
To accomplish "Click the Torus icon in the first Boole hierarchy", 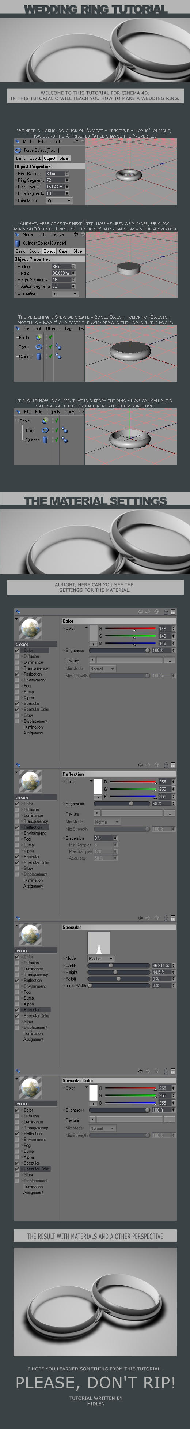I will point(39,347).
